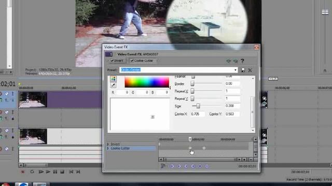The width and height of the screenshot is (332, 186).
Task: Click the stop button in main transport bar
Action: click(x=62, y=172)
